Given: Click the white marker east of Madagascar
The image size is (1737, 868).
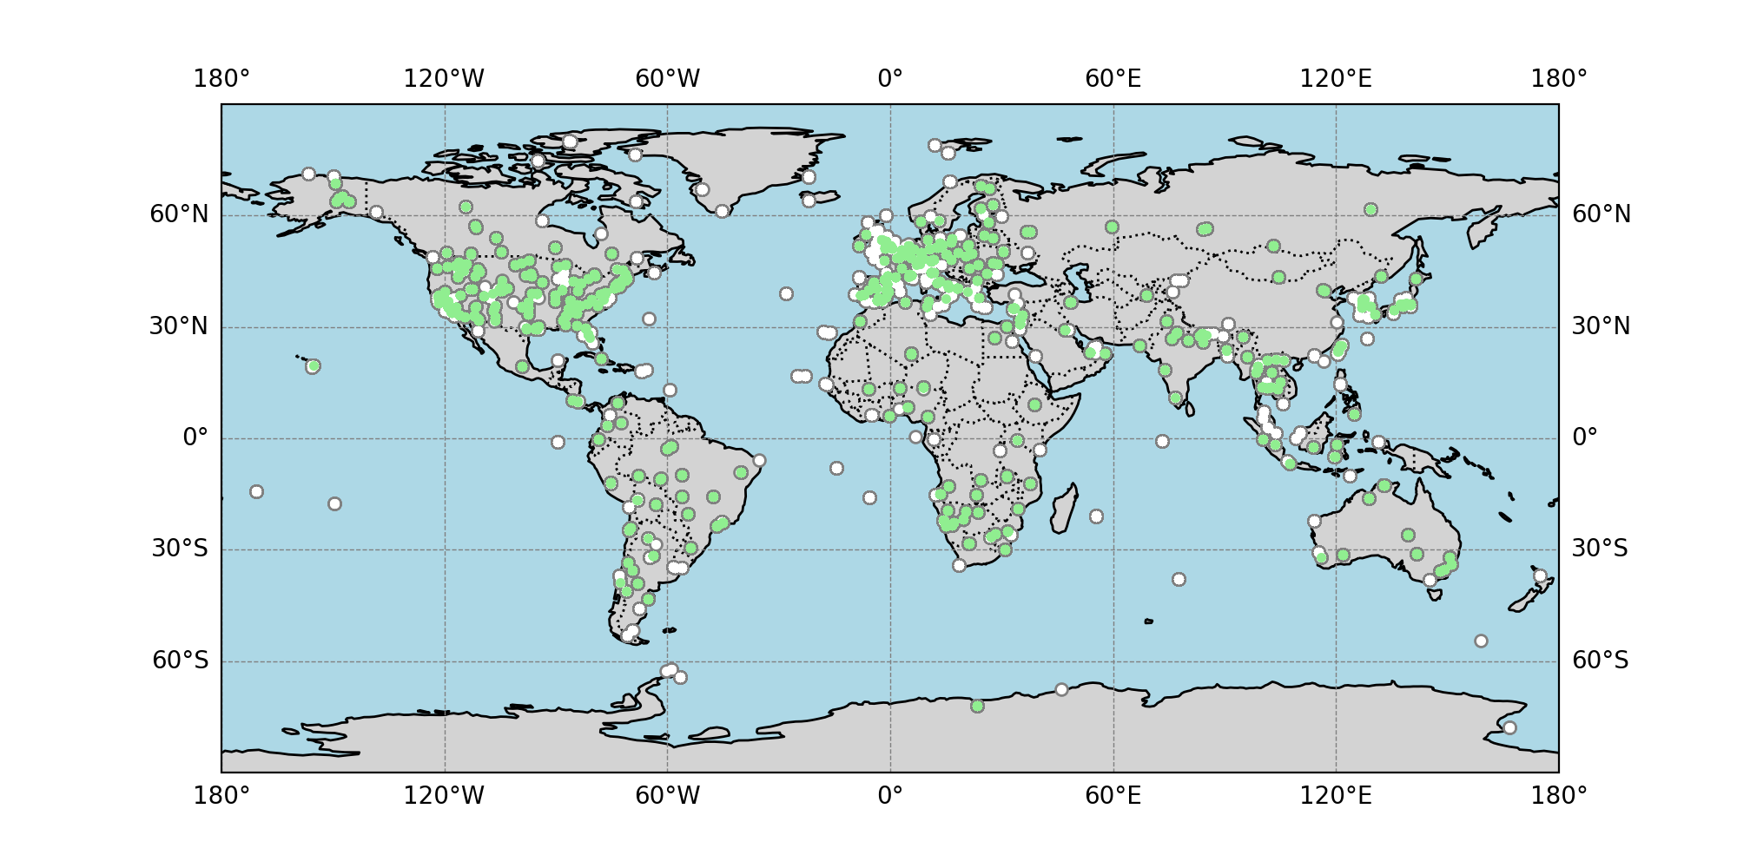Looking at the screenshot, I should 1096,516.
